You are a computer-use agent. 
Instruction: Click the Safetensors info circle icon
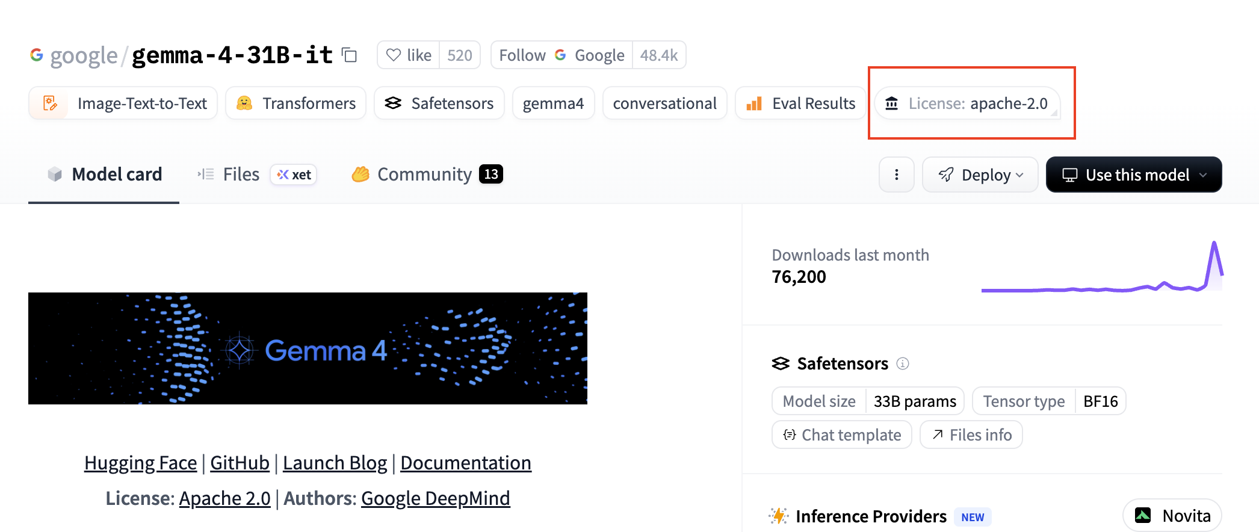coord(903,363)
